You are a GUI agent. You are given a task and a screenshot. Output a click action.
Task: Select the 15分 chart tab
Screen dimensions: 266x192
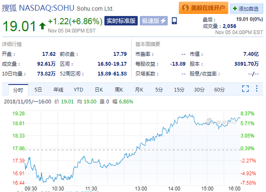pyautogui.click(x=179, y=89)
